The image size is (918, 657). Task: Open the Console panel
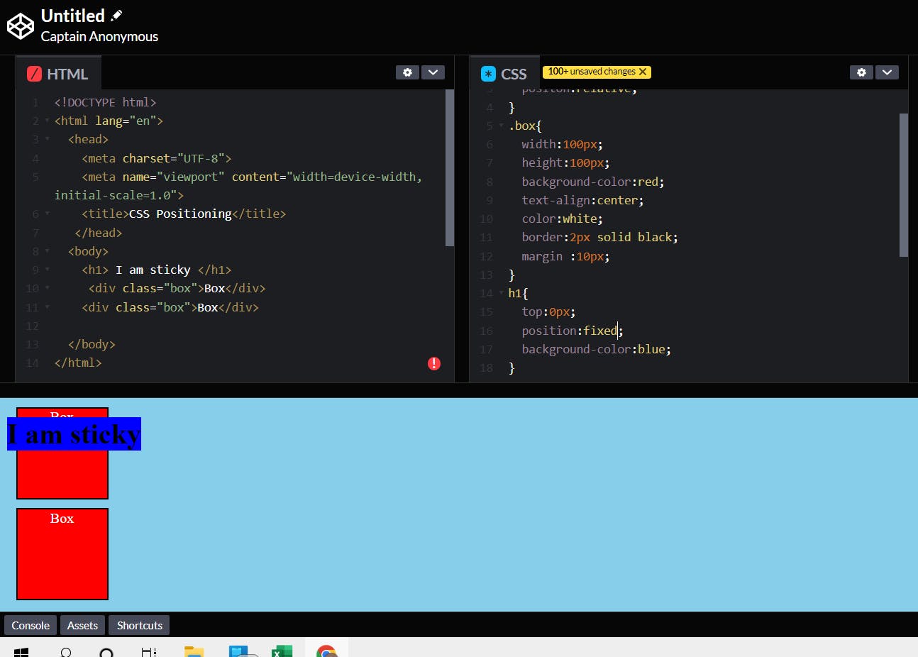click(31, 625)
